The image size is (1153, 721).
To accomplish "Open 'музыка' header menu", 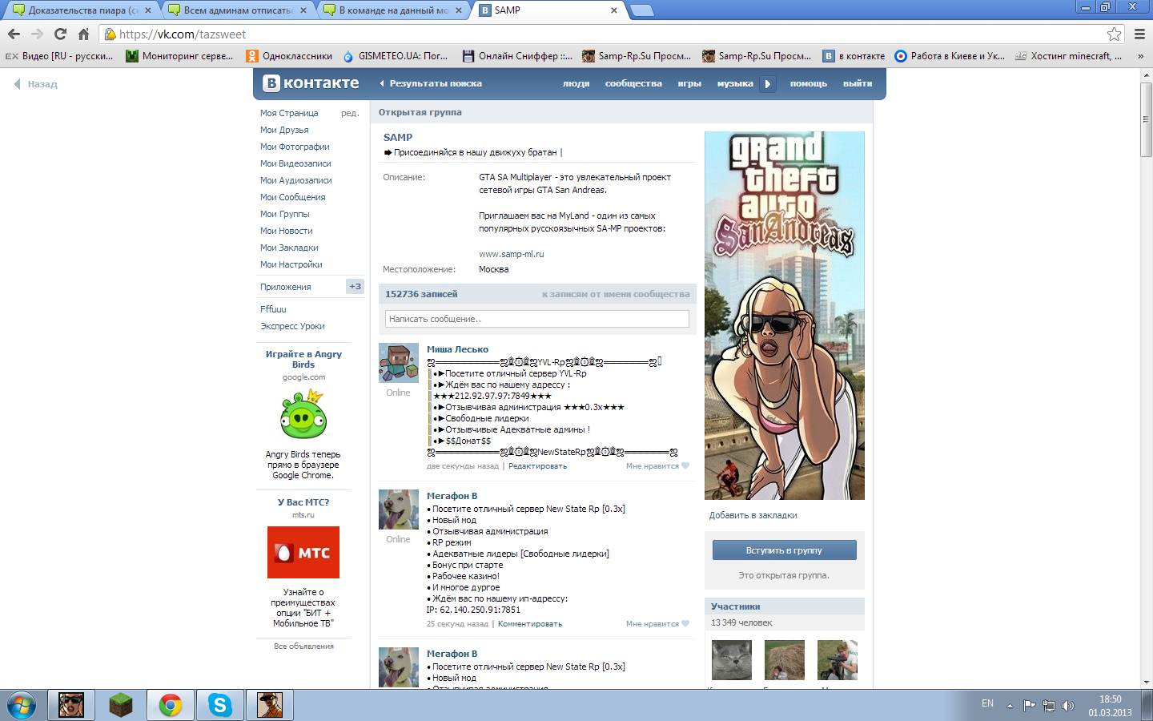I will click(x=735, y=83).
